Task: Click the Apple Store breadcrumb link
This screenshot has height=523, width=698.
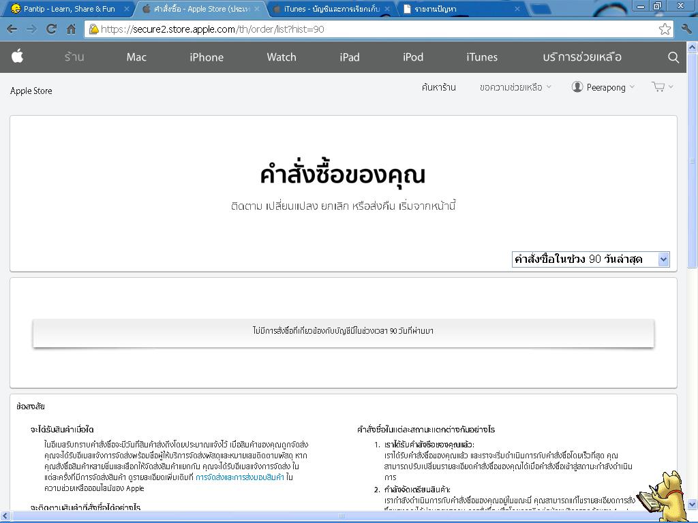Action: click(x=31, y=91)
